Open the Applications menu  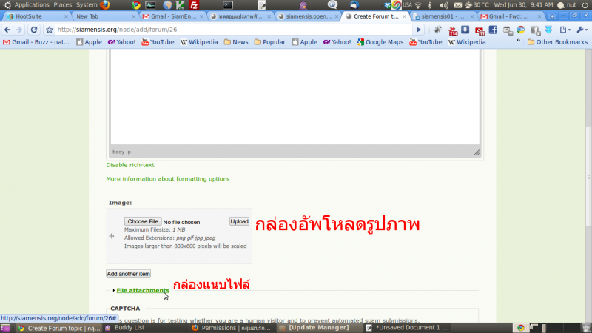tap(31, 4)
